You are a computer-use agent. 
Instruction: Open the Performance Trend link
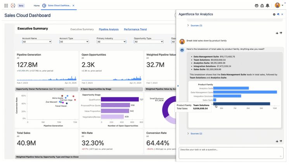(x=135, y=29)
